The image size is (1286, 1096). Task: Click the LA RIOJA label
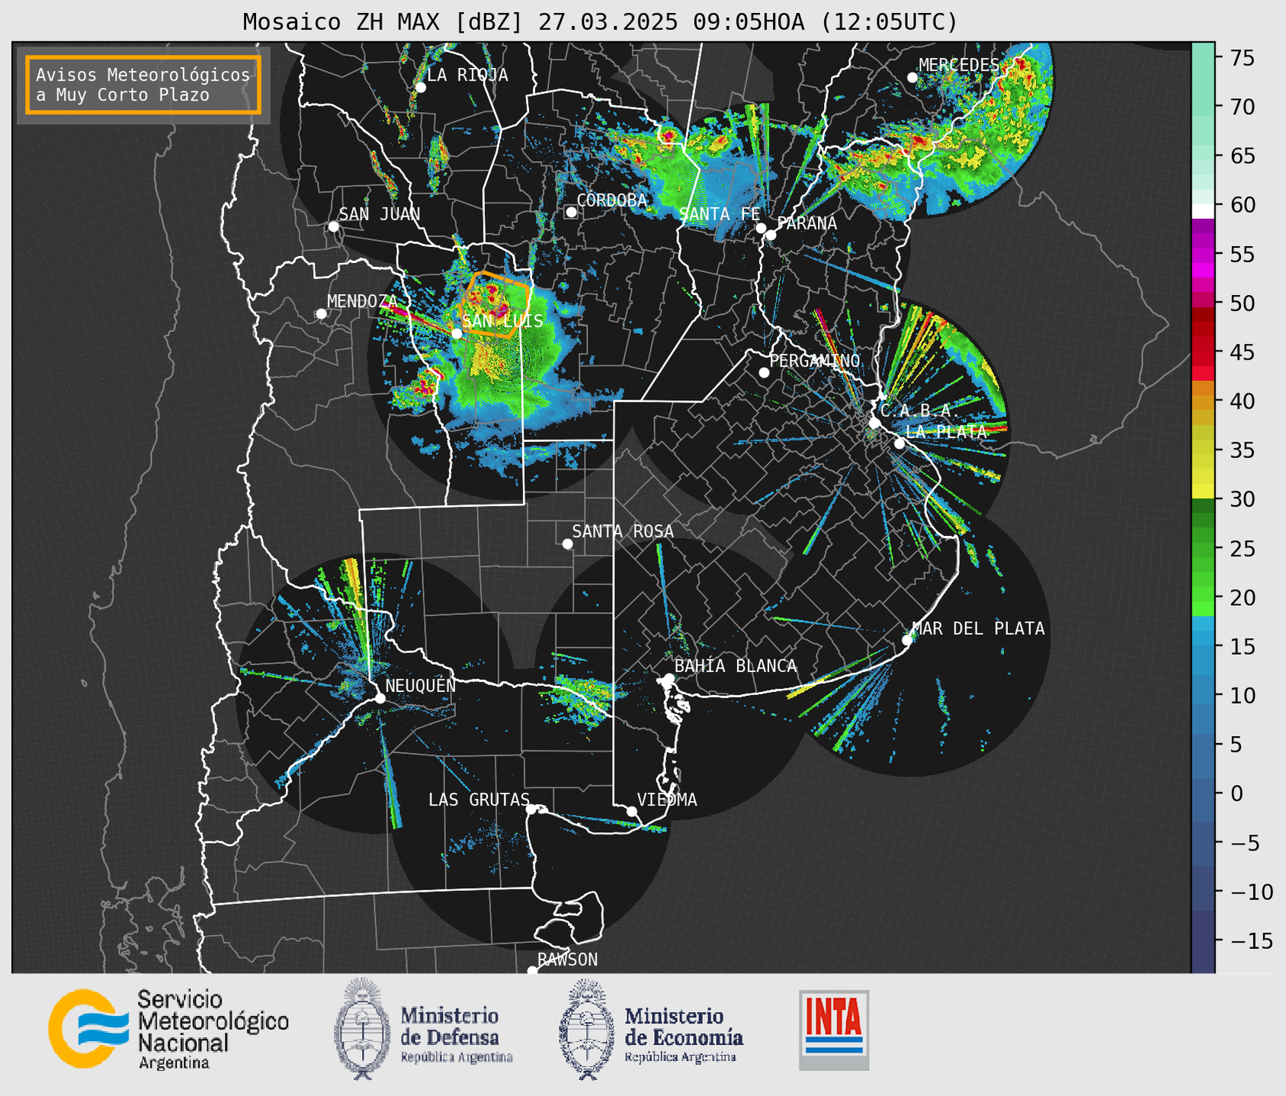[467, 75]
